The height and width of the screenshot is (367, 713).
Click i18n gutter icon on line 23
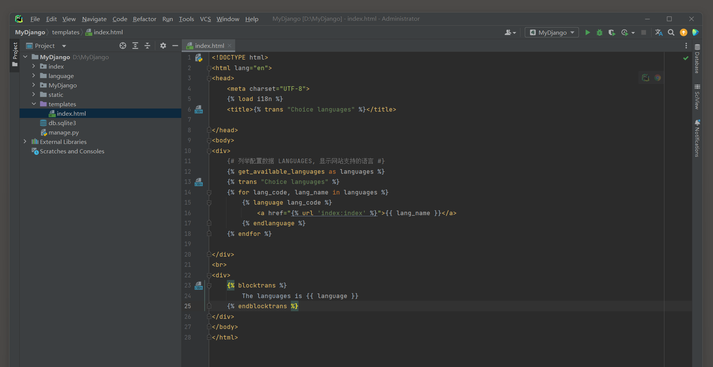point(199,286)
